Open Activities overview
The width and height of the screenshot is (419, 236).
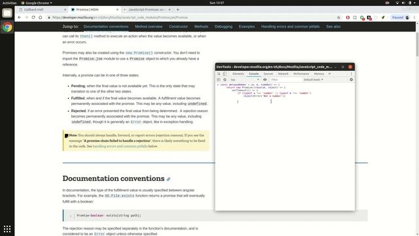[9, 3]
